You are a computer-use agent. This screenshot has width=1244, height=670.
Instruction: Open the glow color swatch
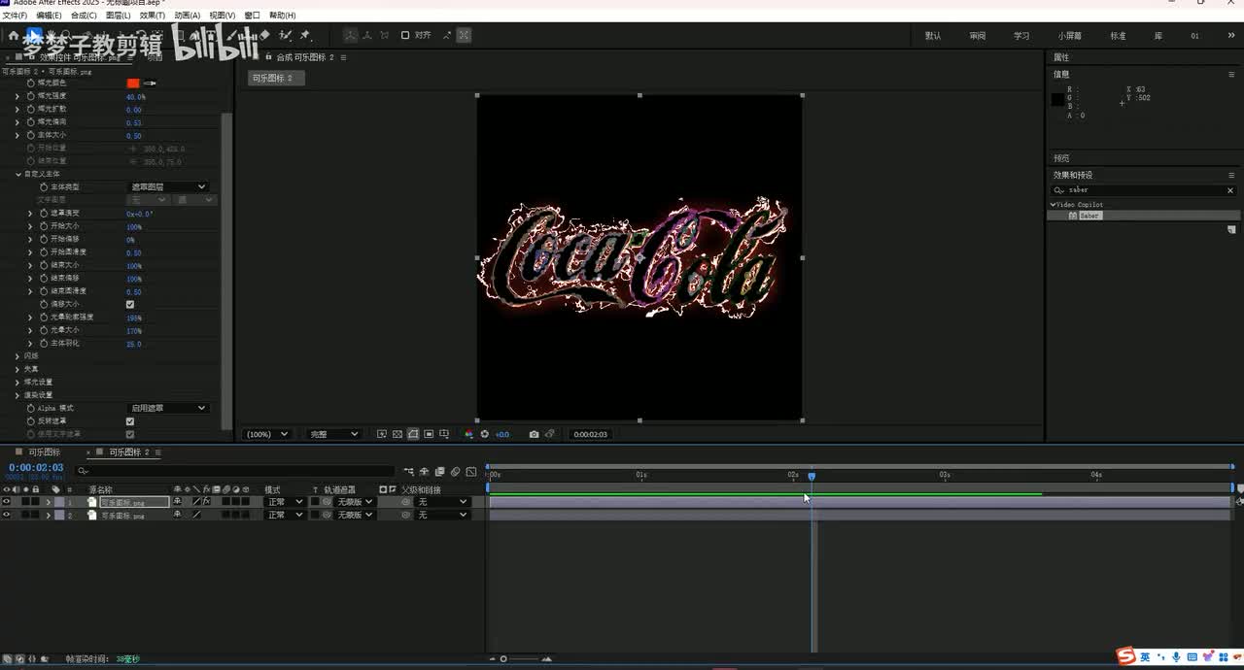(x=133, y=84)
